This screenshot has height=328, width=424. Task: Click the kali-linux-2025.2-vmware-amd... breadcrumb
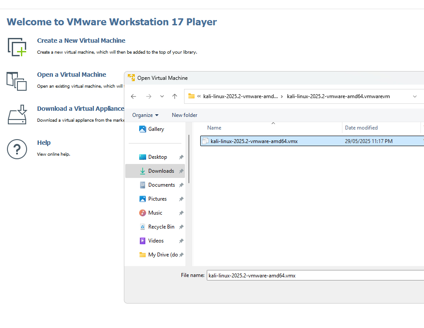click(x=240, y=96)
